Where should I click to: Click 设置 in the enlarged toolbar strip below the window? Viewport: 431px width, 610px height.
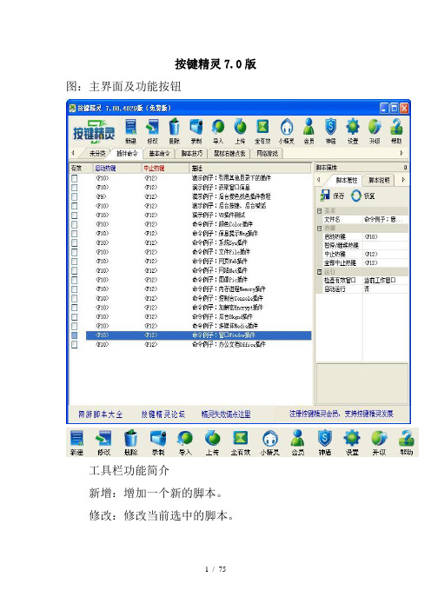[x=352, y=442]
